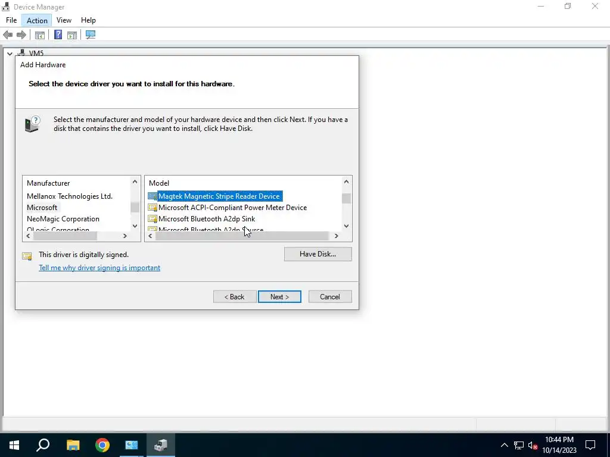Click the digitally signed certificate icon
This screenshot has width=610, height=457.
27,256
